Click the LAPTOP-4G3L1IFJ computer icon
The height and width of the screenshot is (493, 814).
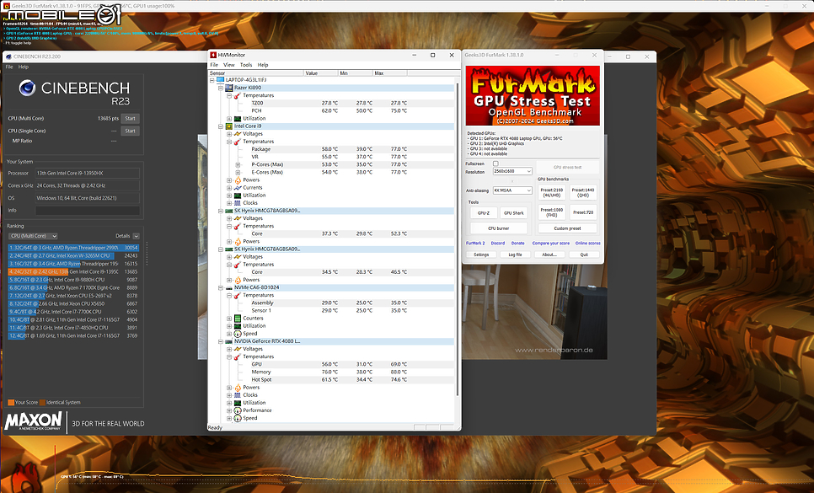point(220,80)
